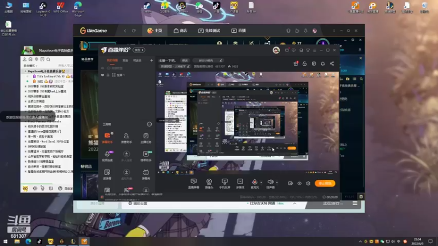Open the WeGame title bar more-options menu
The height and width of the screenshot is (246, 438).
334,31
